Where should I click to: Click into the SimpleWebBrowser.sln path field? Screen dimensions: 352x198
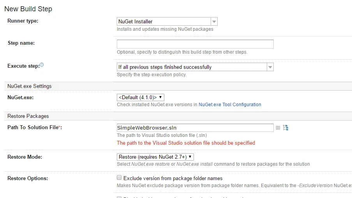click(x=195, y=128)
